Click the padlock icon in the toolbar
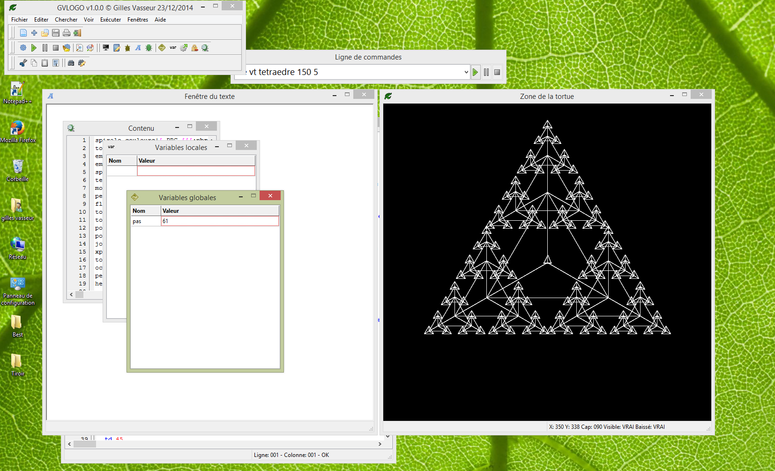The image size is (775, 471). (x=194, y=48)
